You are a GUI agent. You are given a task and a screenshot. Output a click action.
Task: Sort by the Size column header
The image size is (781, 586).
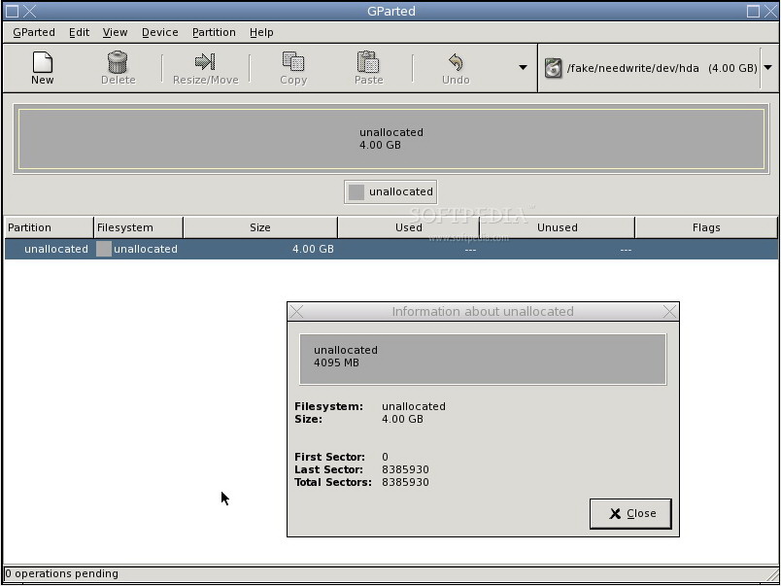(x=259, y=227)
